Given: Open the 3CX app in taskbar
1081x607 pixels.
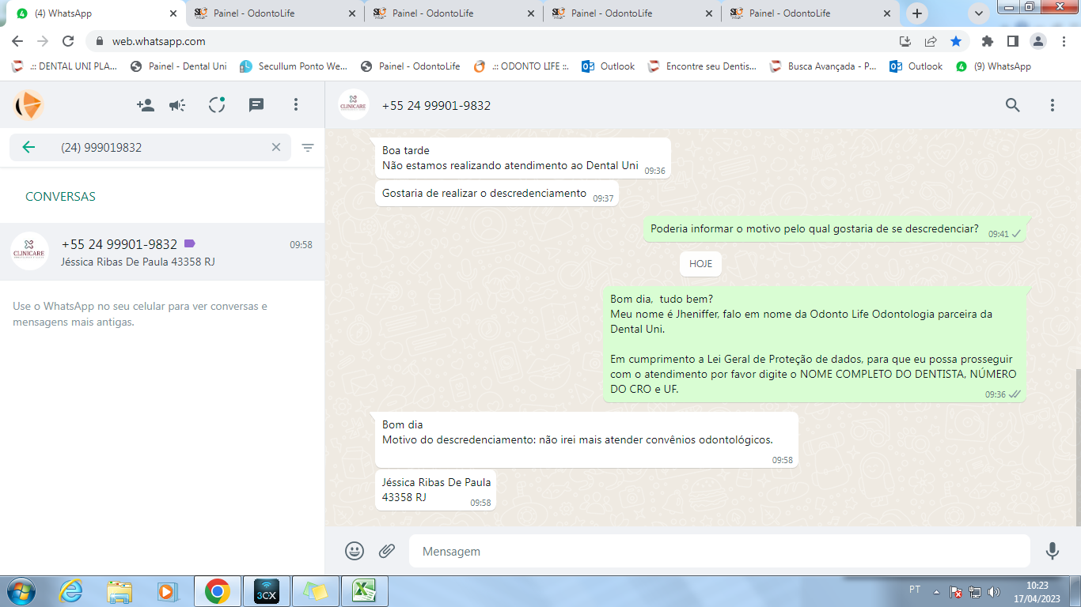Looking at the screenshot, I should click(266, 591).
